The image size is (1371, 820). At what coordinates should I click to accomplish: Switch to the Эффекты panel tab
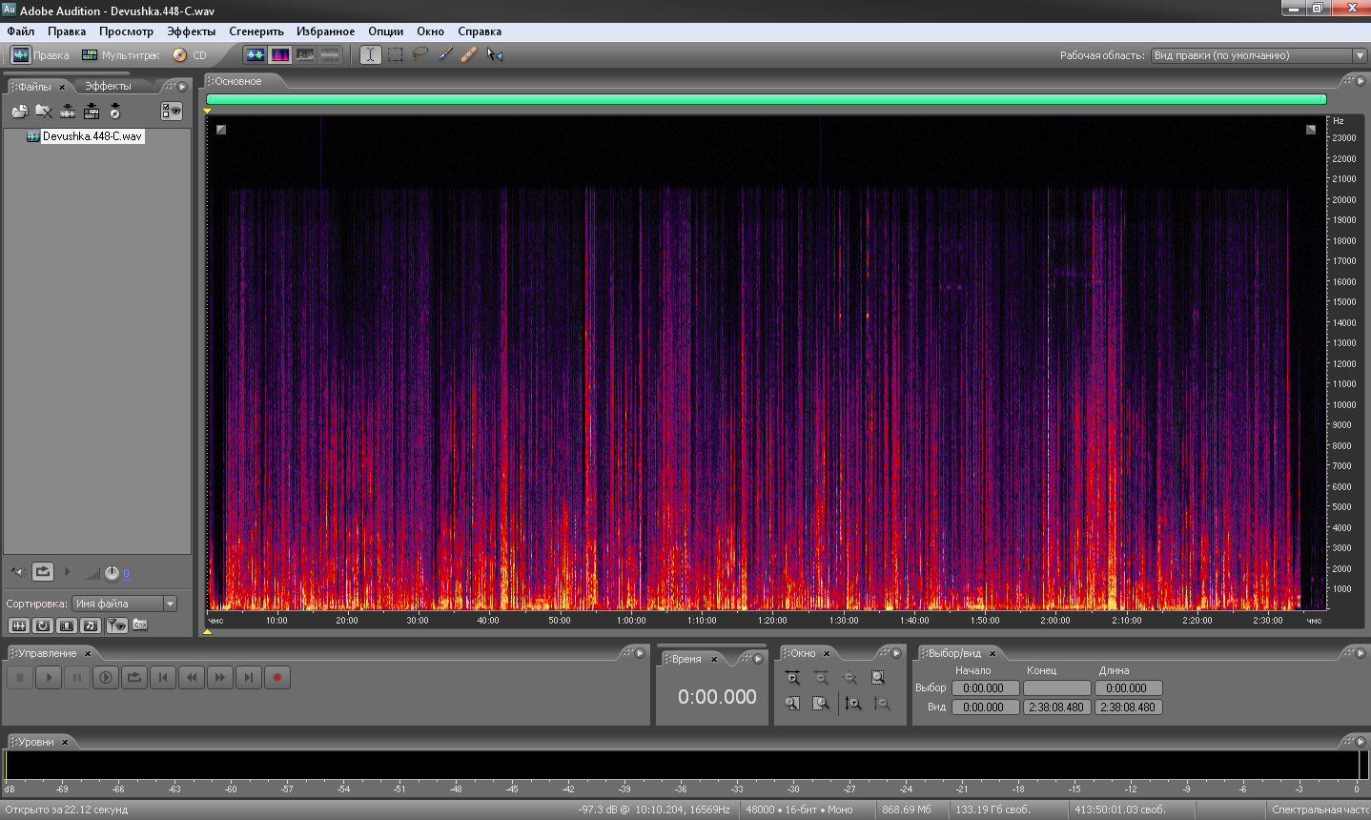coord(108,86)
